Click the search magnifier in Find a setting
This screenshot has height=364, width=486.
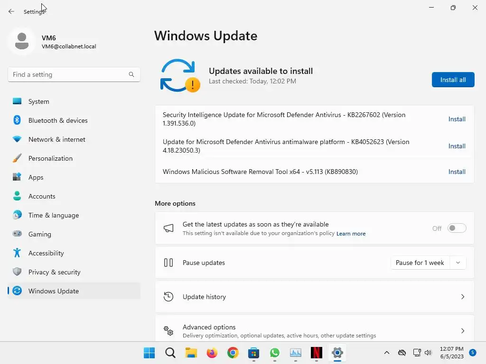[x=131, y=74]
